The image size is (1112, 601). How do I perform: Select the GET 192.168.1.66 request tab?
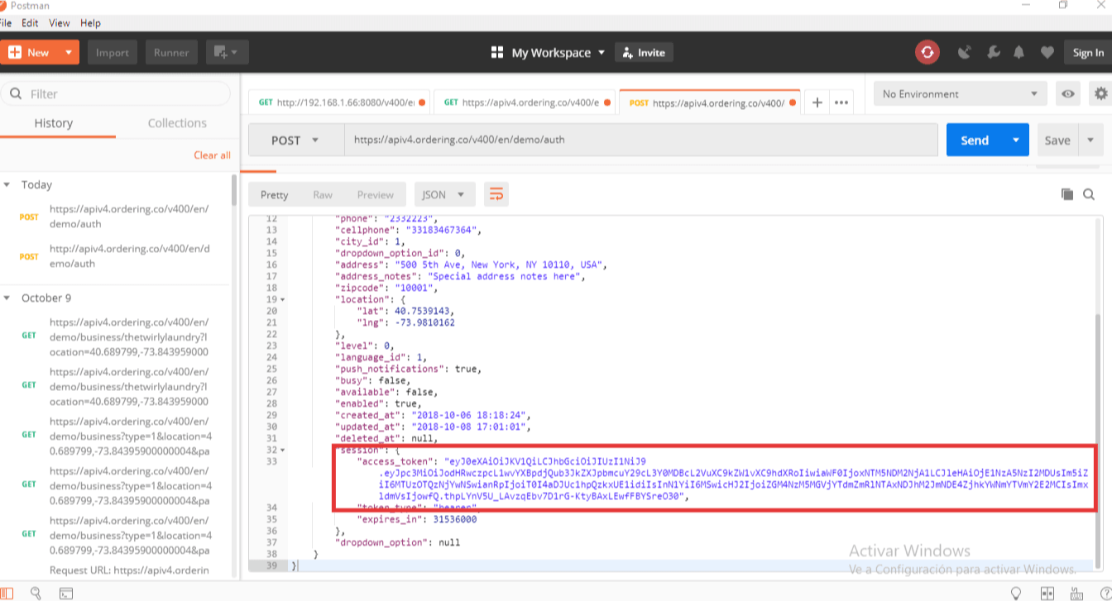point(339,103)
